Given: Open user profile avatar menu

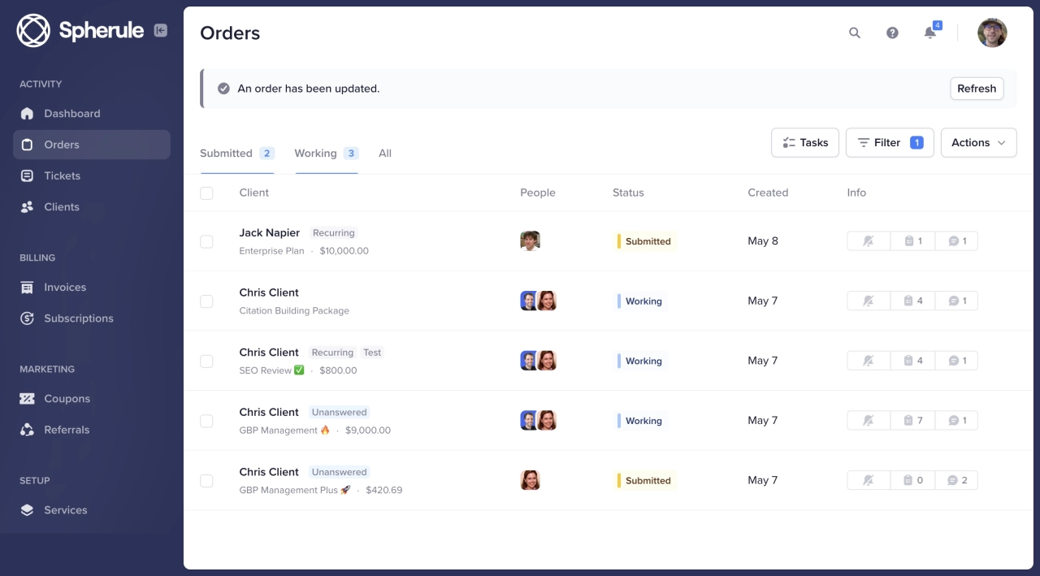Looking at the screenshot, I should point(992,33).
